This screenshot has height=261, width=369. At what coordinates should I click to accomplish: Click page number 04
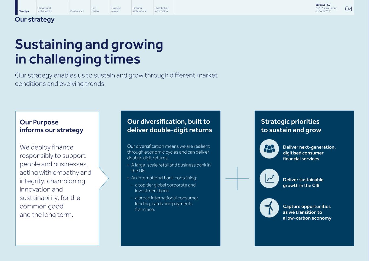[x=349, y=9]
